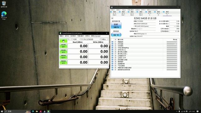Click the status circle for SMART ID 02
The height and width of the screenshot is (113, 201).
(112, 44)
